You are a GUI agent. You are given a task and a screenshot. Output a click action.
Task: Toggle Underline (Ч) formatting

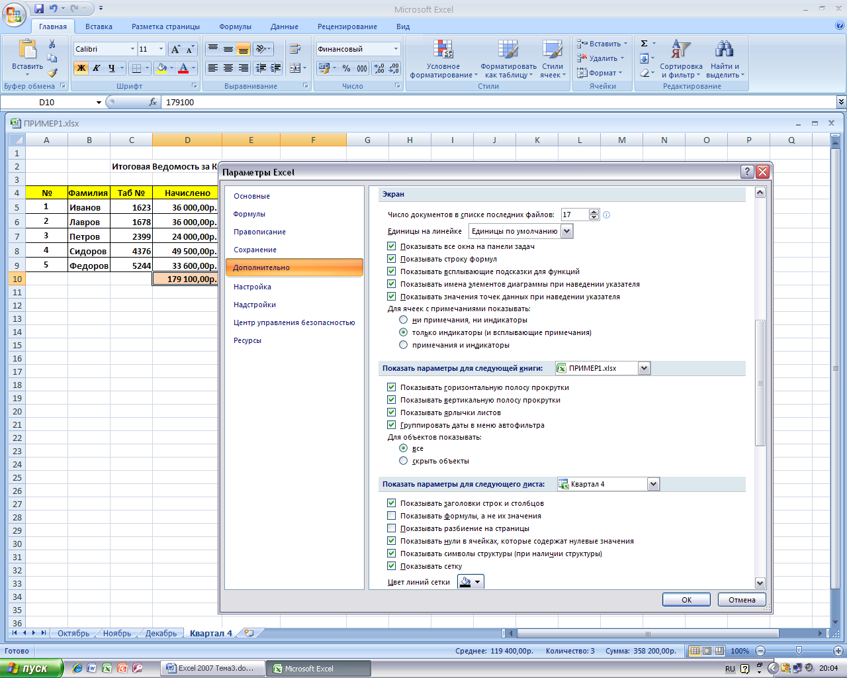pyautogui.click(x=111, y=68)
